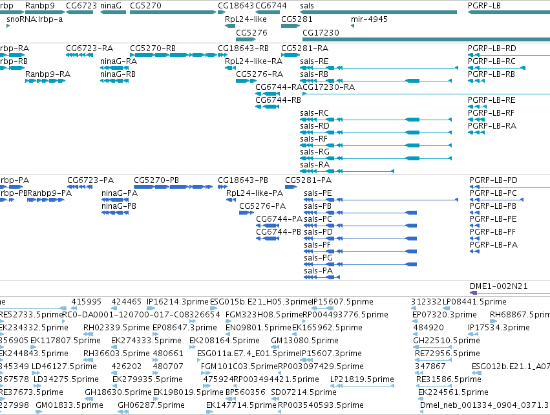The image size is (550, 415).
Task: Click protein CG6723-PA
Action: pos(80,187)
